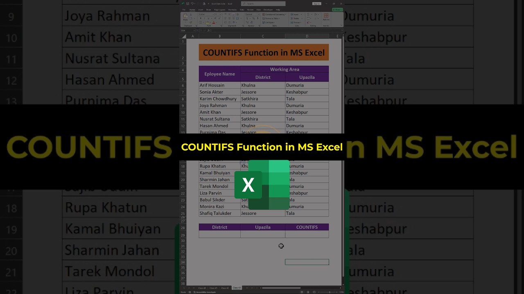Toggle Align Left in the Alignment group
This screenshot has height=294, width=524.
click(x=226, y=18)
